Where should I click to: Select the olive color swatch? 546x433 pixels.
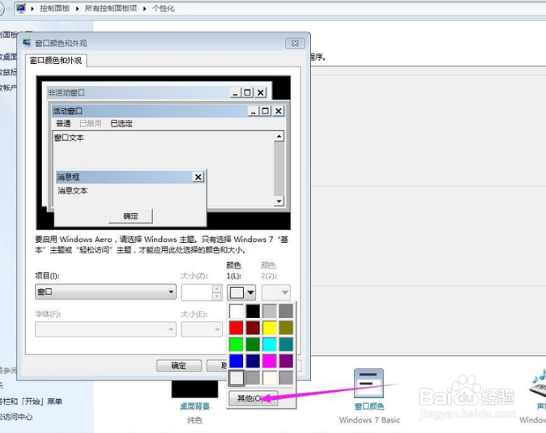[x=286, y=328]
